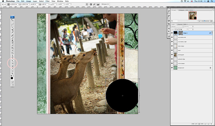Toggle Quick Mask mode in toolbox
Screen dimensions: 215x126
(x=12, y=82)
